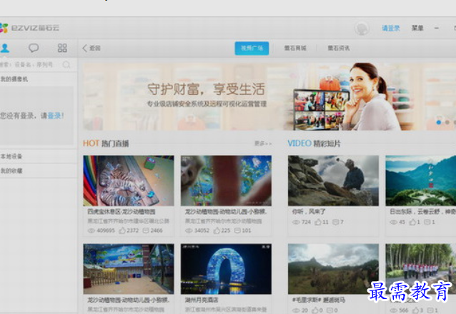Screen dimensions: 456x314
Task: Click the blue 登录 link in sidebar
Action: point(54,116)
